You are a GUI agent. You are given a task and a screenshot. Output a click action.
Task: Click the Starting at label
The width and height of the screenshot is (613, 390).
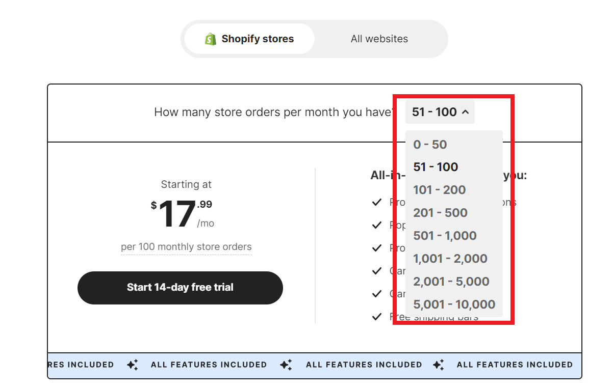[x=186, y=184]
